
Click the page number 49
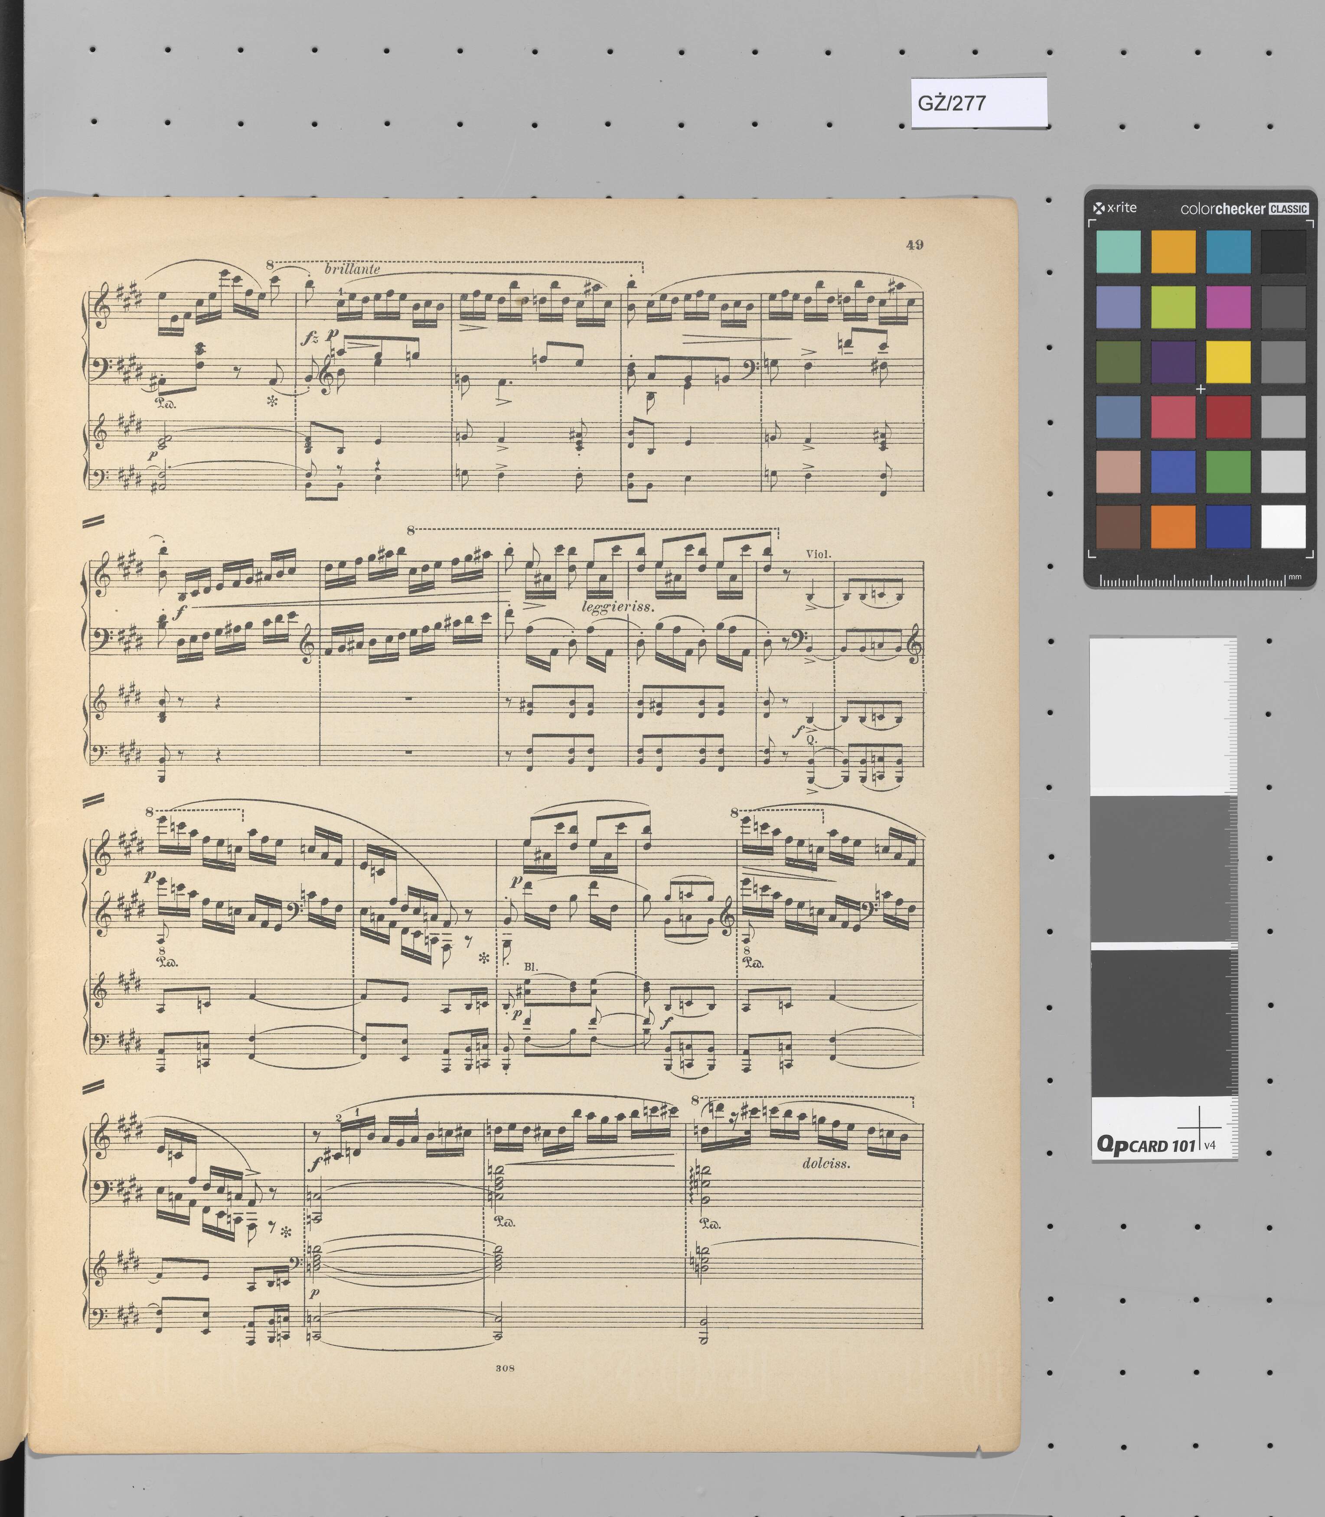tap(915, 245)
